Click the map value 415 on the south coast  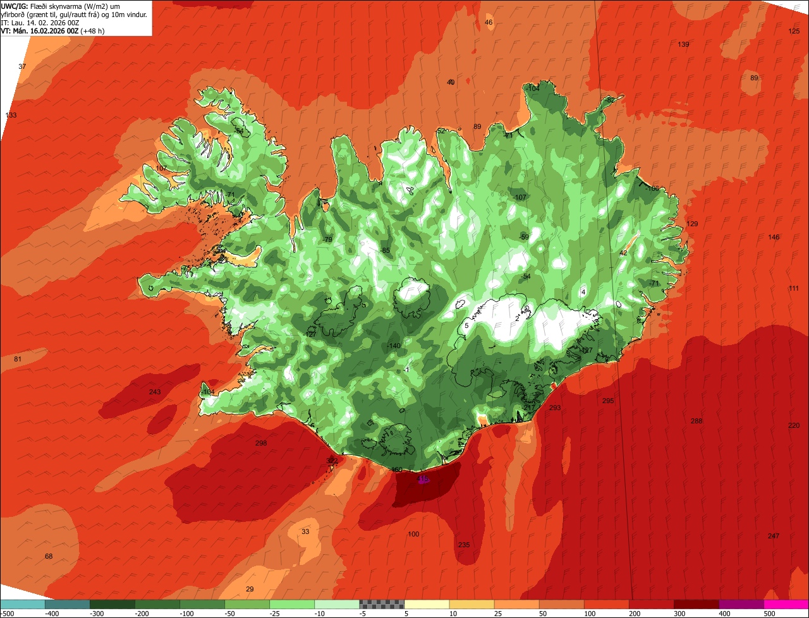coord(423,480)
